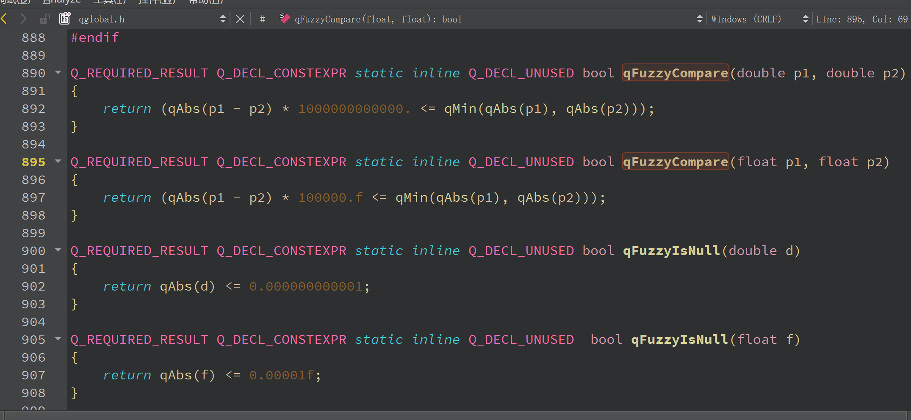This screenshot has width=911, height=420.
Task: Click line number 907 in gutter
Action: [33, 375]
